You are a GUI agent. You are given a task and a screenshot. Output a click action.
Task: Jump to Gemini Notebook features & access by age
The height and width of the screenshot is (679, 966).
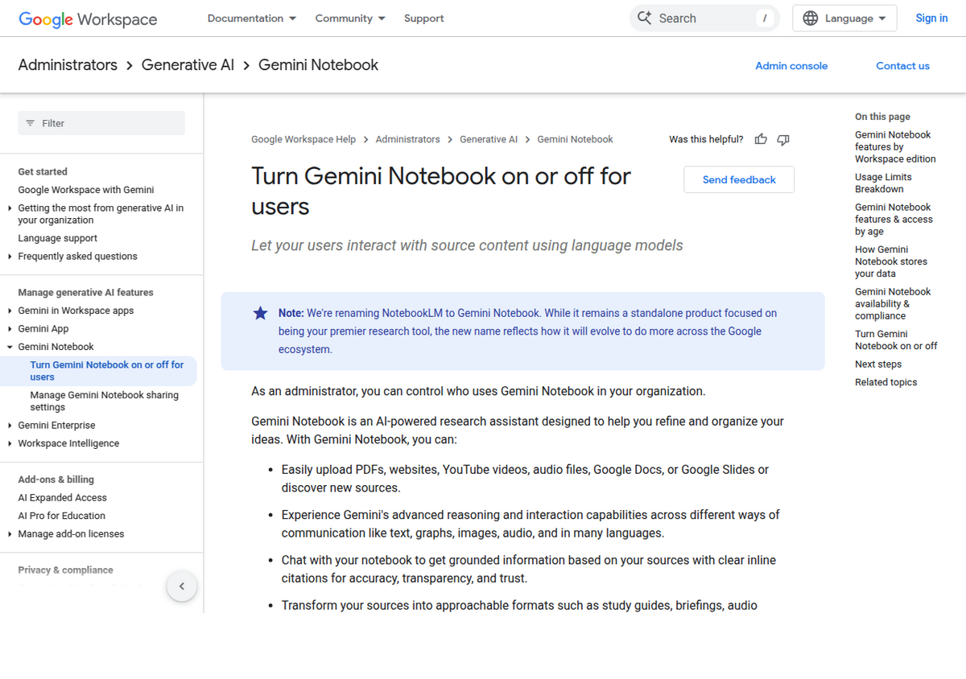click(x=894, y=220)
